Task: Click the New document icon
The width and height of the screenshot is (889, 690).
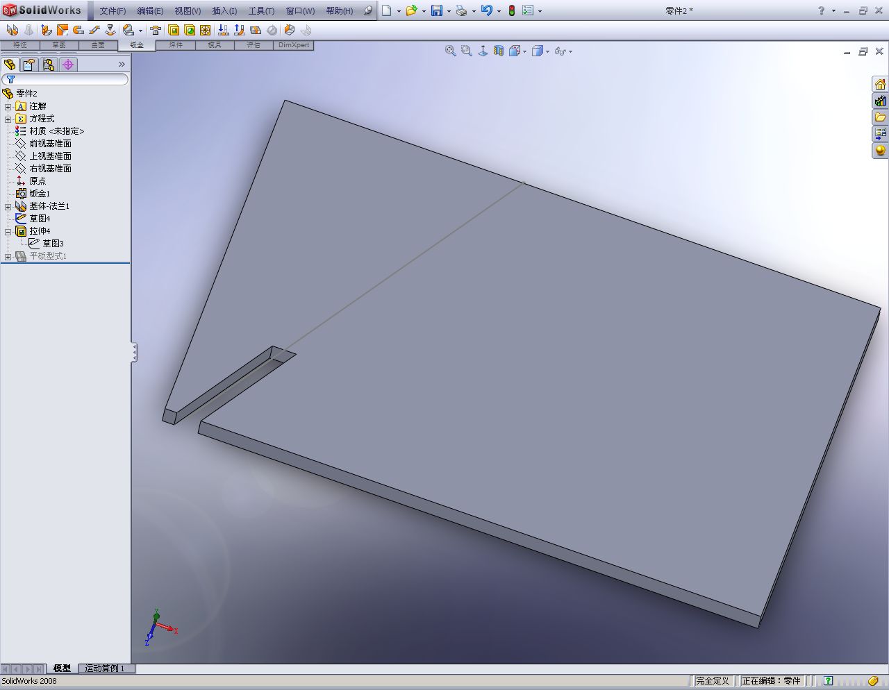Action: tap(386, 10)
